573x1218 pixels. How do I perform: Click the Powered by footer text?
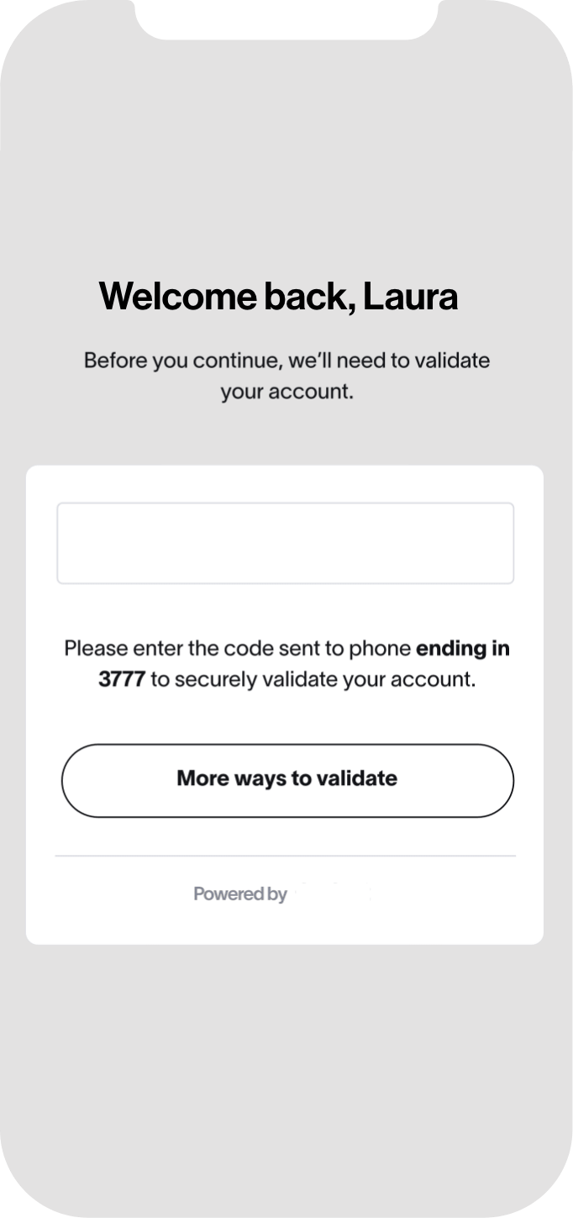(240, 894)
